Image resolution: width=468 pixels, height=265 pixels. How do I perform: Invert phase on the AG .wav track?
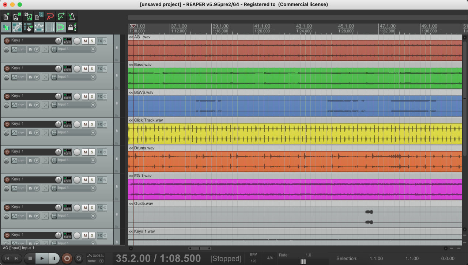tap(6, 49)
